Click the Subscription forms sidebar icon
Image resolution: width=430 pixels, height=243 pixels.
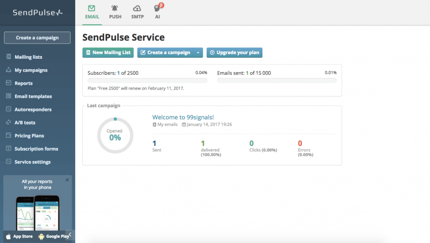8,149
